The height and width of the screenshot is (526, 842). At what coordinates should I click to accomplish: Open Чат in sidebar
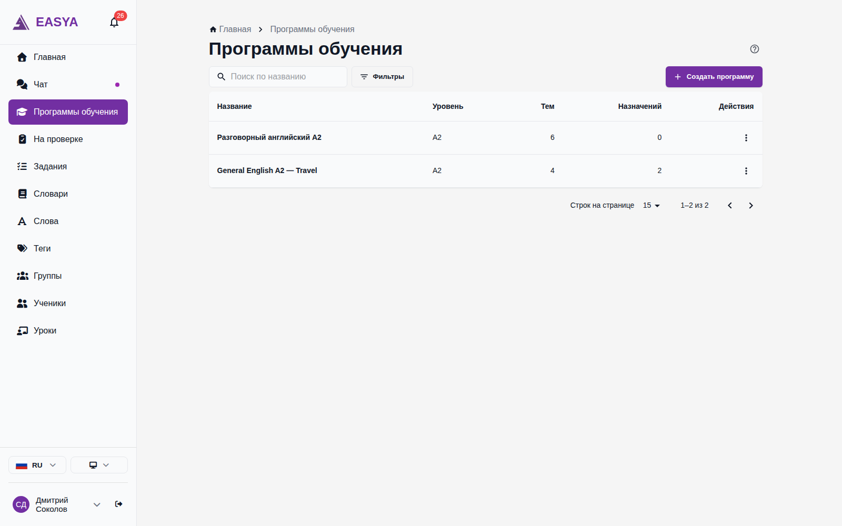coord(68,85)
